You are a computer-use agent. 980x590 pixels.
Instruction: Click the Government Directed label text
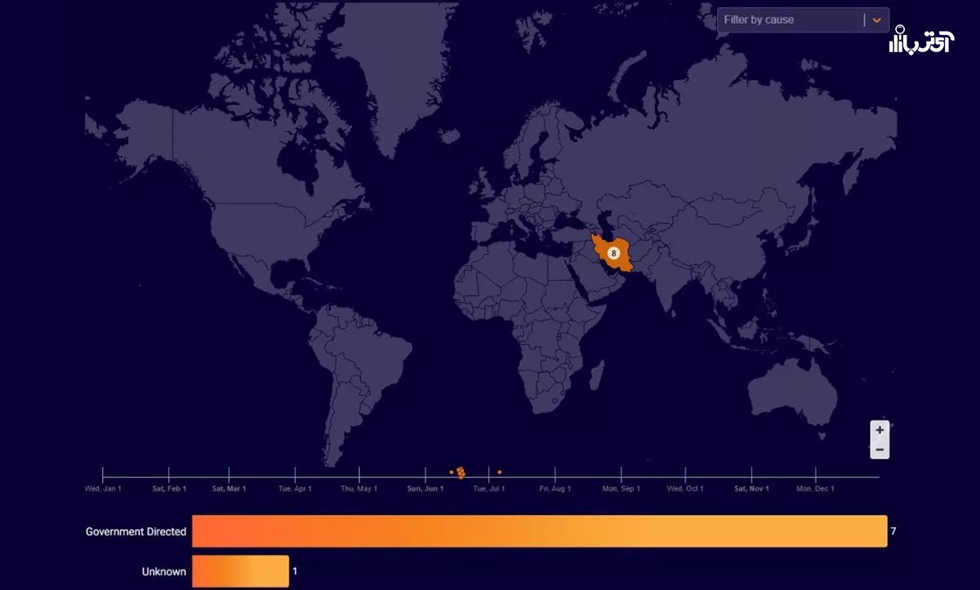(x=136, y=532)
